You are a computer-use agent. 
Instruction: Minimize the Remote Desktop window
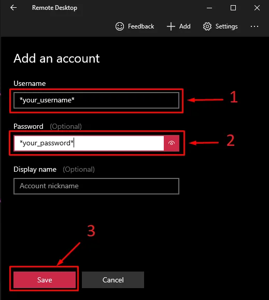click(x=209, y=8)
